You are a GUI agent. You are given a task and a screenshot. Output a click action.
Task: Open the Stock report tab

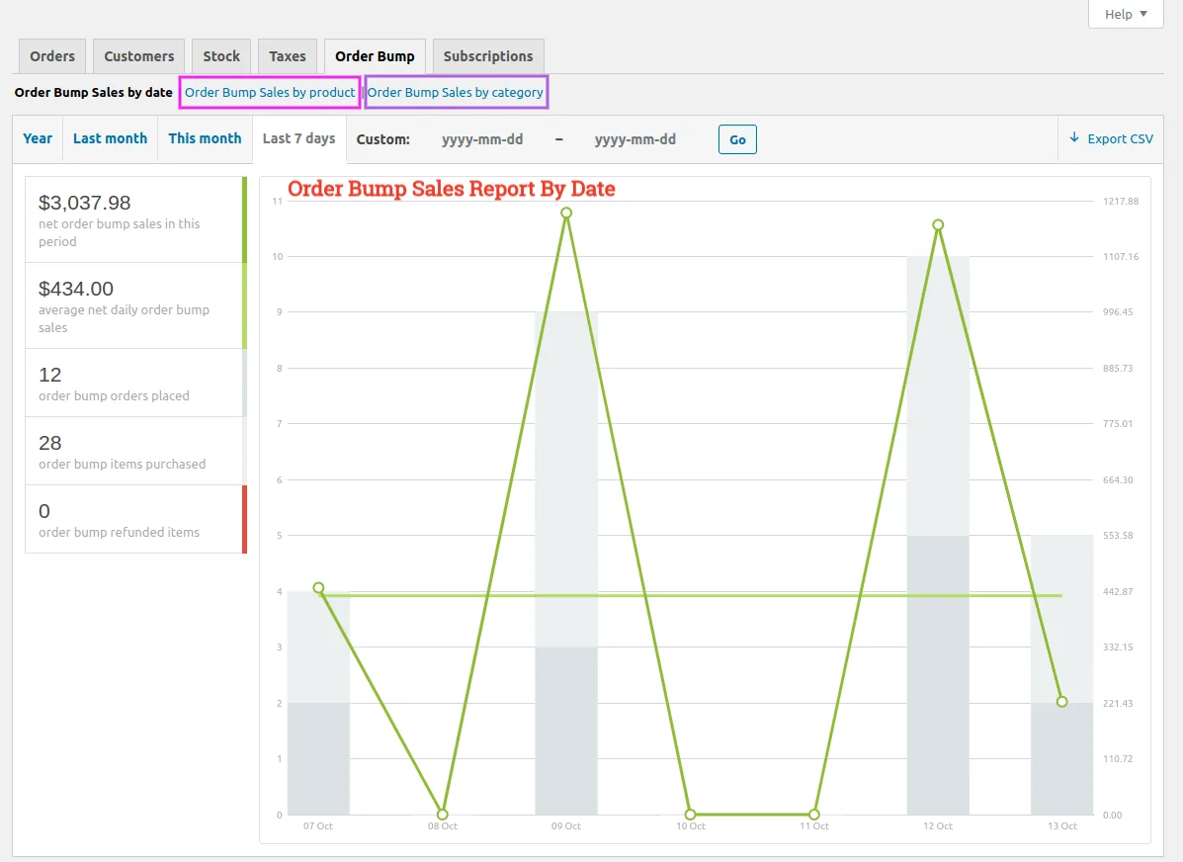point(220,56)
